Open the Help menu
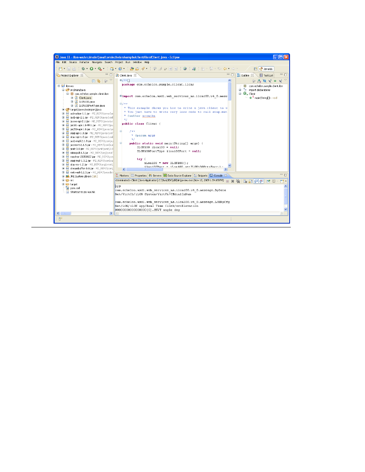365x472 pixels. point(147,62)
